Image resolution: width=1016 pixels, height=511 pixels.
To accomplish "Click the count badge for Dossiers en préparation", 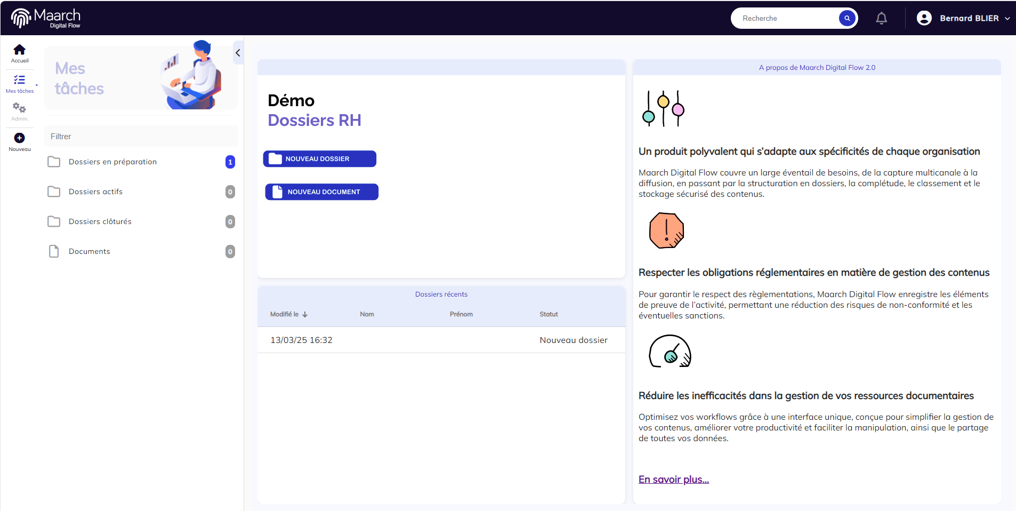I will [230, 162].
